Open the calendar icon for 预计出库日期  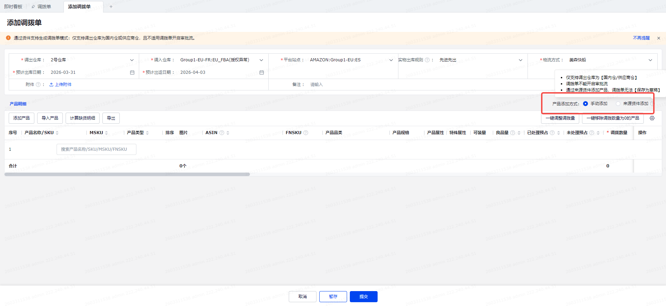132,72
